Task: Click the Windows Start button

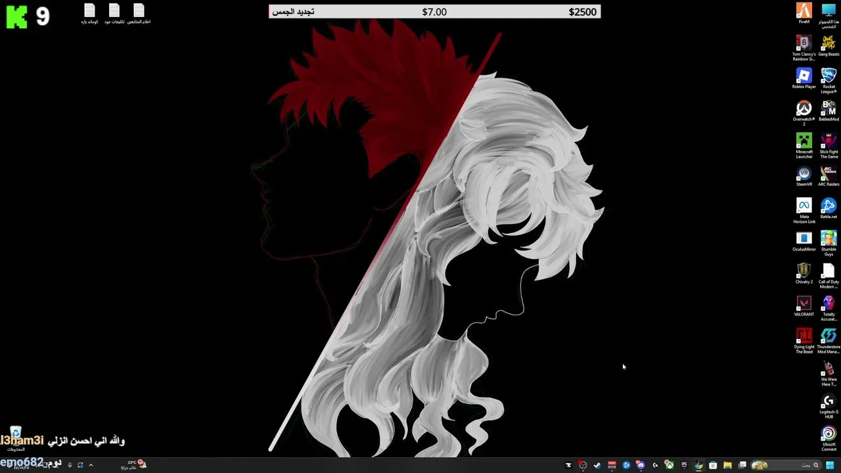Action: [830, 465]
